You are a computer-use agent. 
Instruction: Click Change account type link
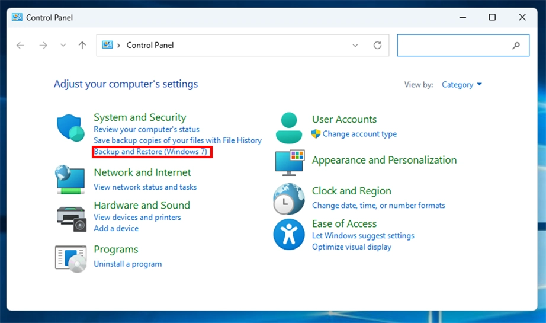click(359, 134)
